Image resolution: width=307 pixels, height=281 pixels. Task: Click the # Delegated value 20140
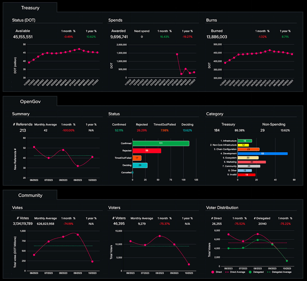point(262,224)
